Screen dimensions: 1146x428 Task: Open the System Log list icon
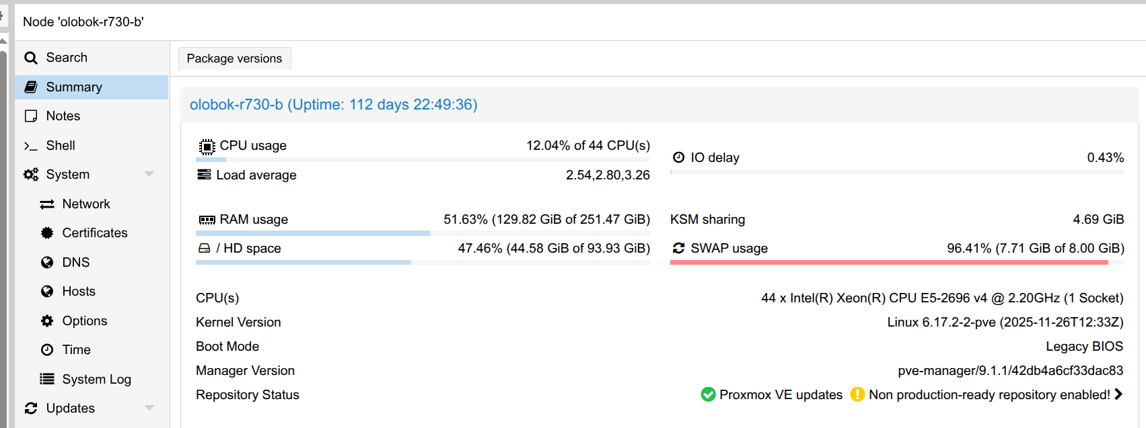click(x=47, y=379)
